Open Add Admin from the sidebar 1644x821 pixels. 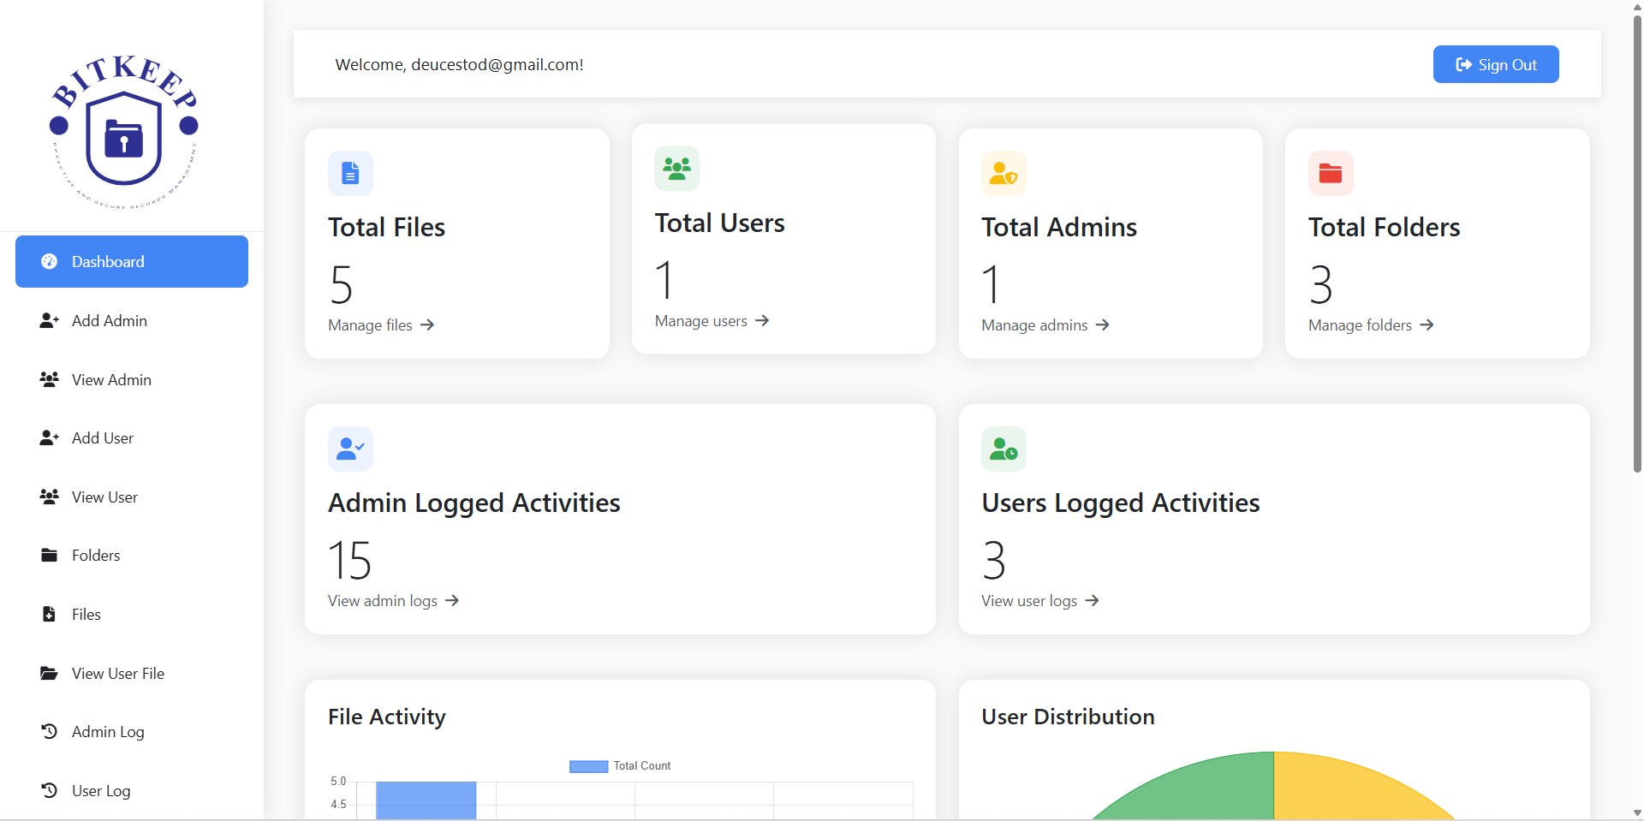coord(109,321)
